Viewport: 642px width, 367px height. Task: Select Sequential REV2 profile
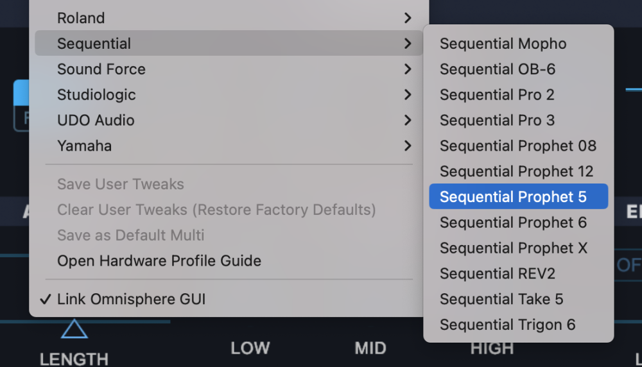click(x=497, y=274)
